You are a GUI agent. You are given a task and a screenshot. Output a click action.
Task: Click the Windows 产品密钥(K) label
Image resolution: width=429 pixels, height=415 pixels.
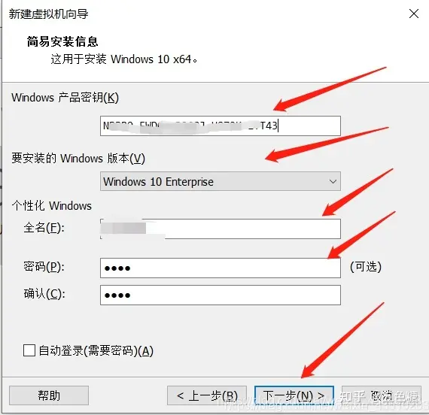click(x=65, y=98)
